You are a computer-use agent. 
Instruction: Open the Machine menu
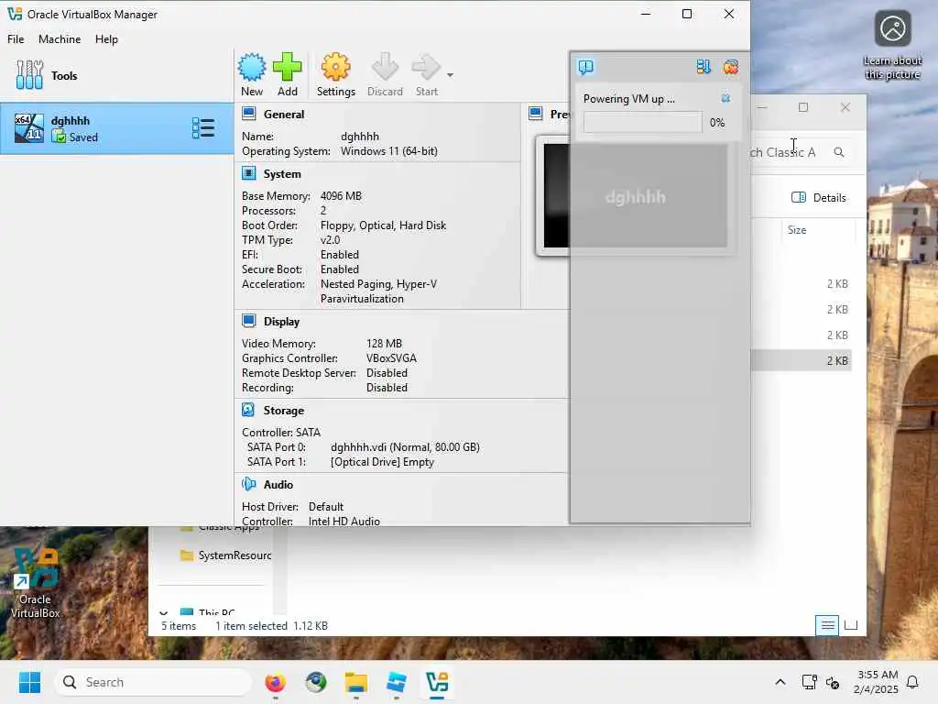(x=60, y=38)
